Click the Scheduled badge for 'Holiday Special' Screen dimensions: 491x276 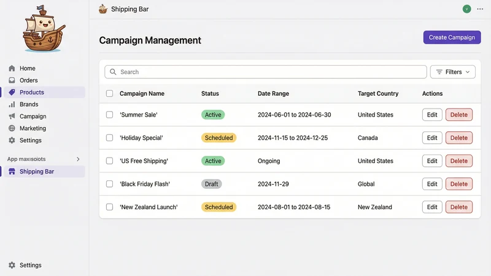218,137
